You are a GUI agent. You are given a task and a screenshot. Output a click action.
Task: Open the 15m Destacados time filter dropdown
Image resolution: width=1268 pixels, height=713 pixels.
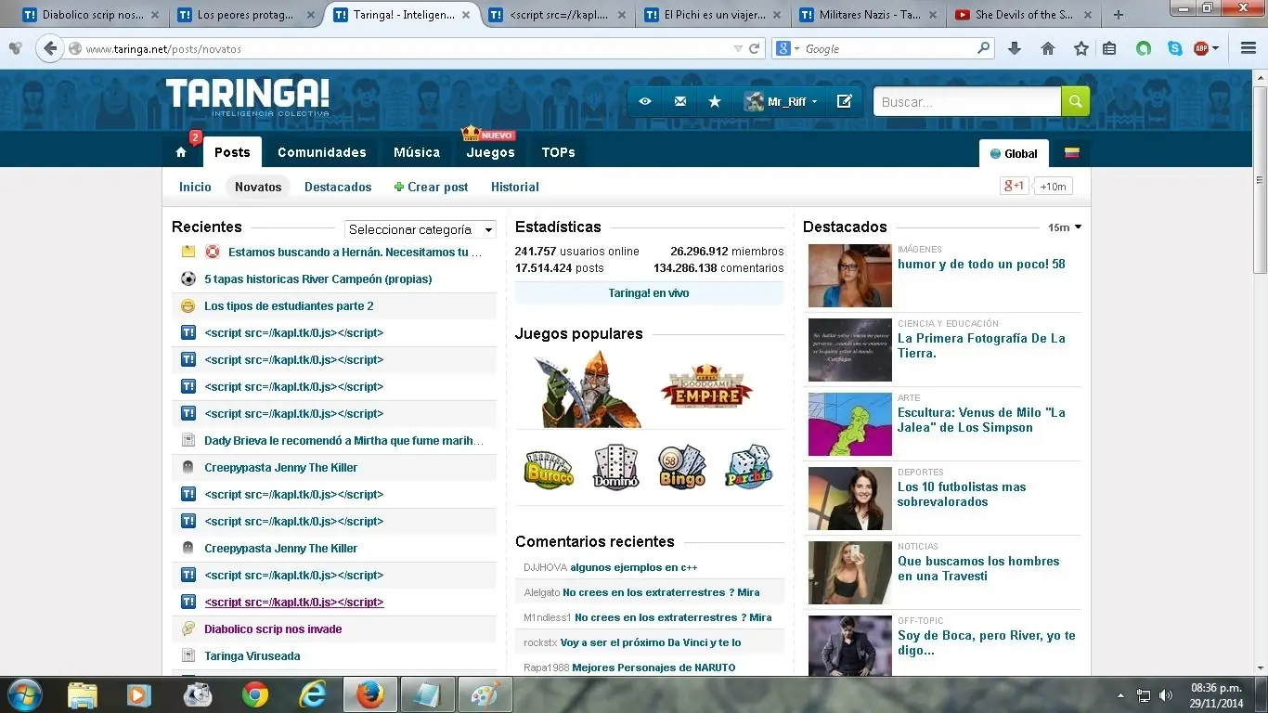[x=1064, y=227]
